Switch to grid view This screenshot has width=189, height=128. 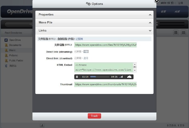(x=176, y=32)
